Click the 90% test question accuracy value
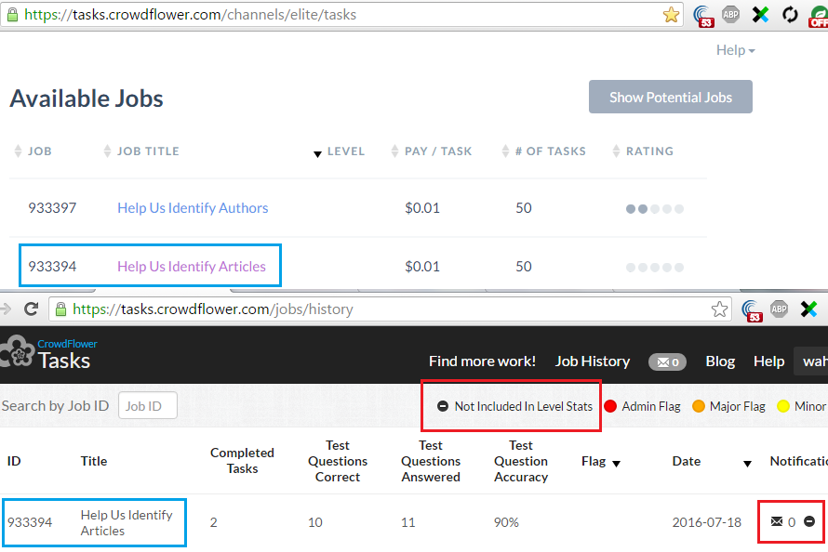Viewport: 828px width, 552px height. tap(506, 522)
